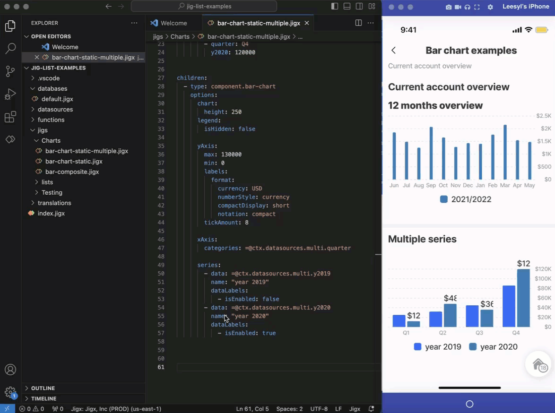Viewport: 555px width, 413px height.
Task: Toggle the year 2019 legend series
Action: 437,347
